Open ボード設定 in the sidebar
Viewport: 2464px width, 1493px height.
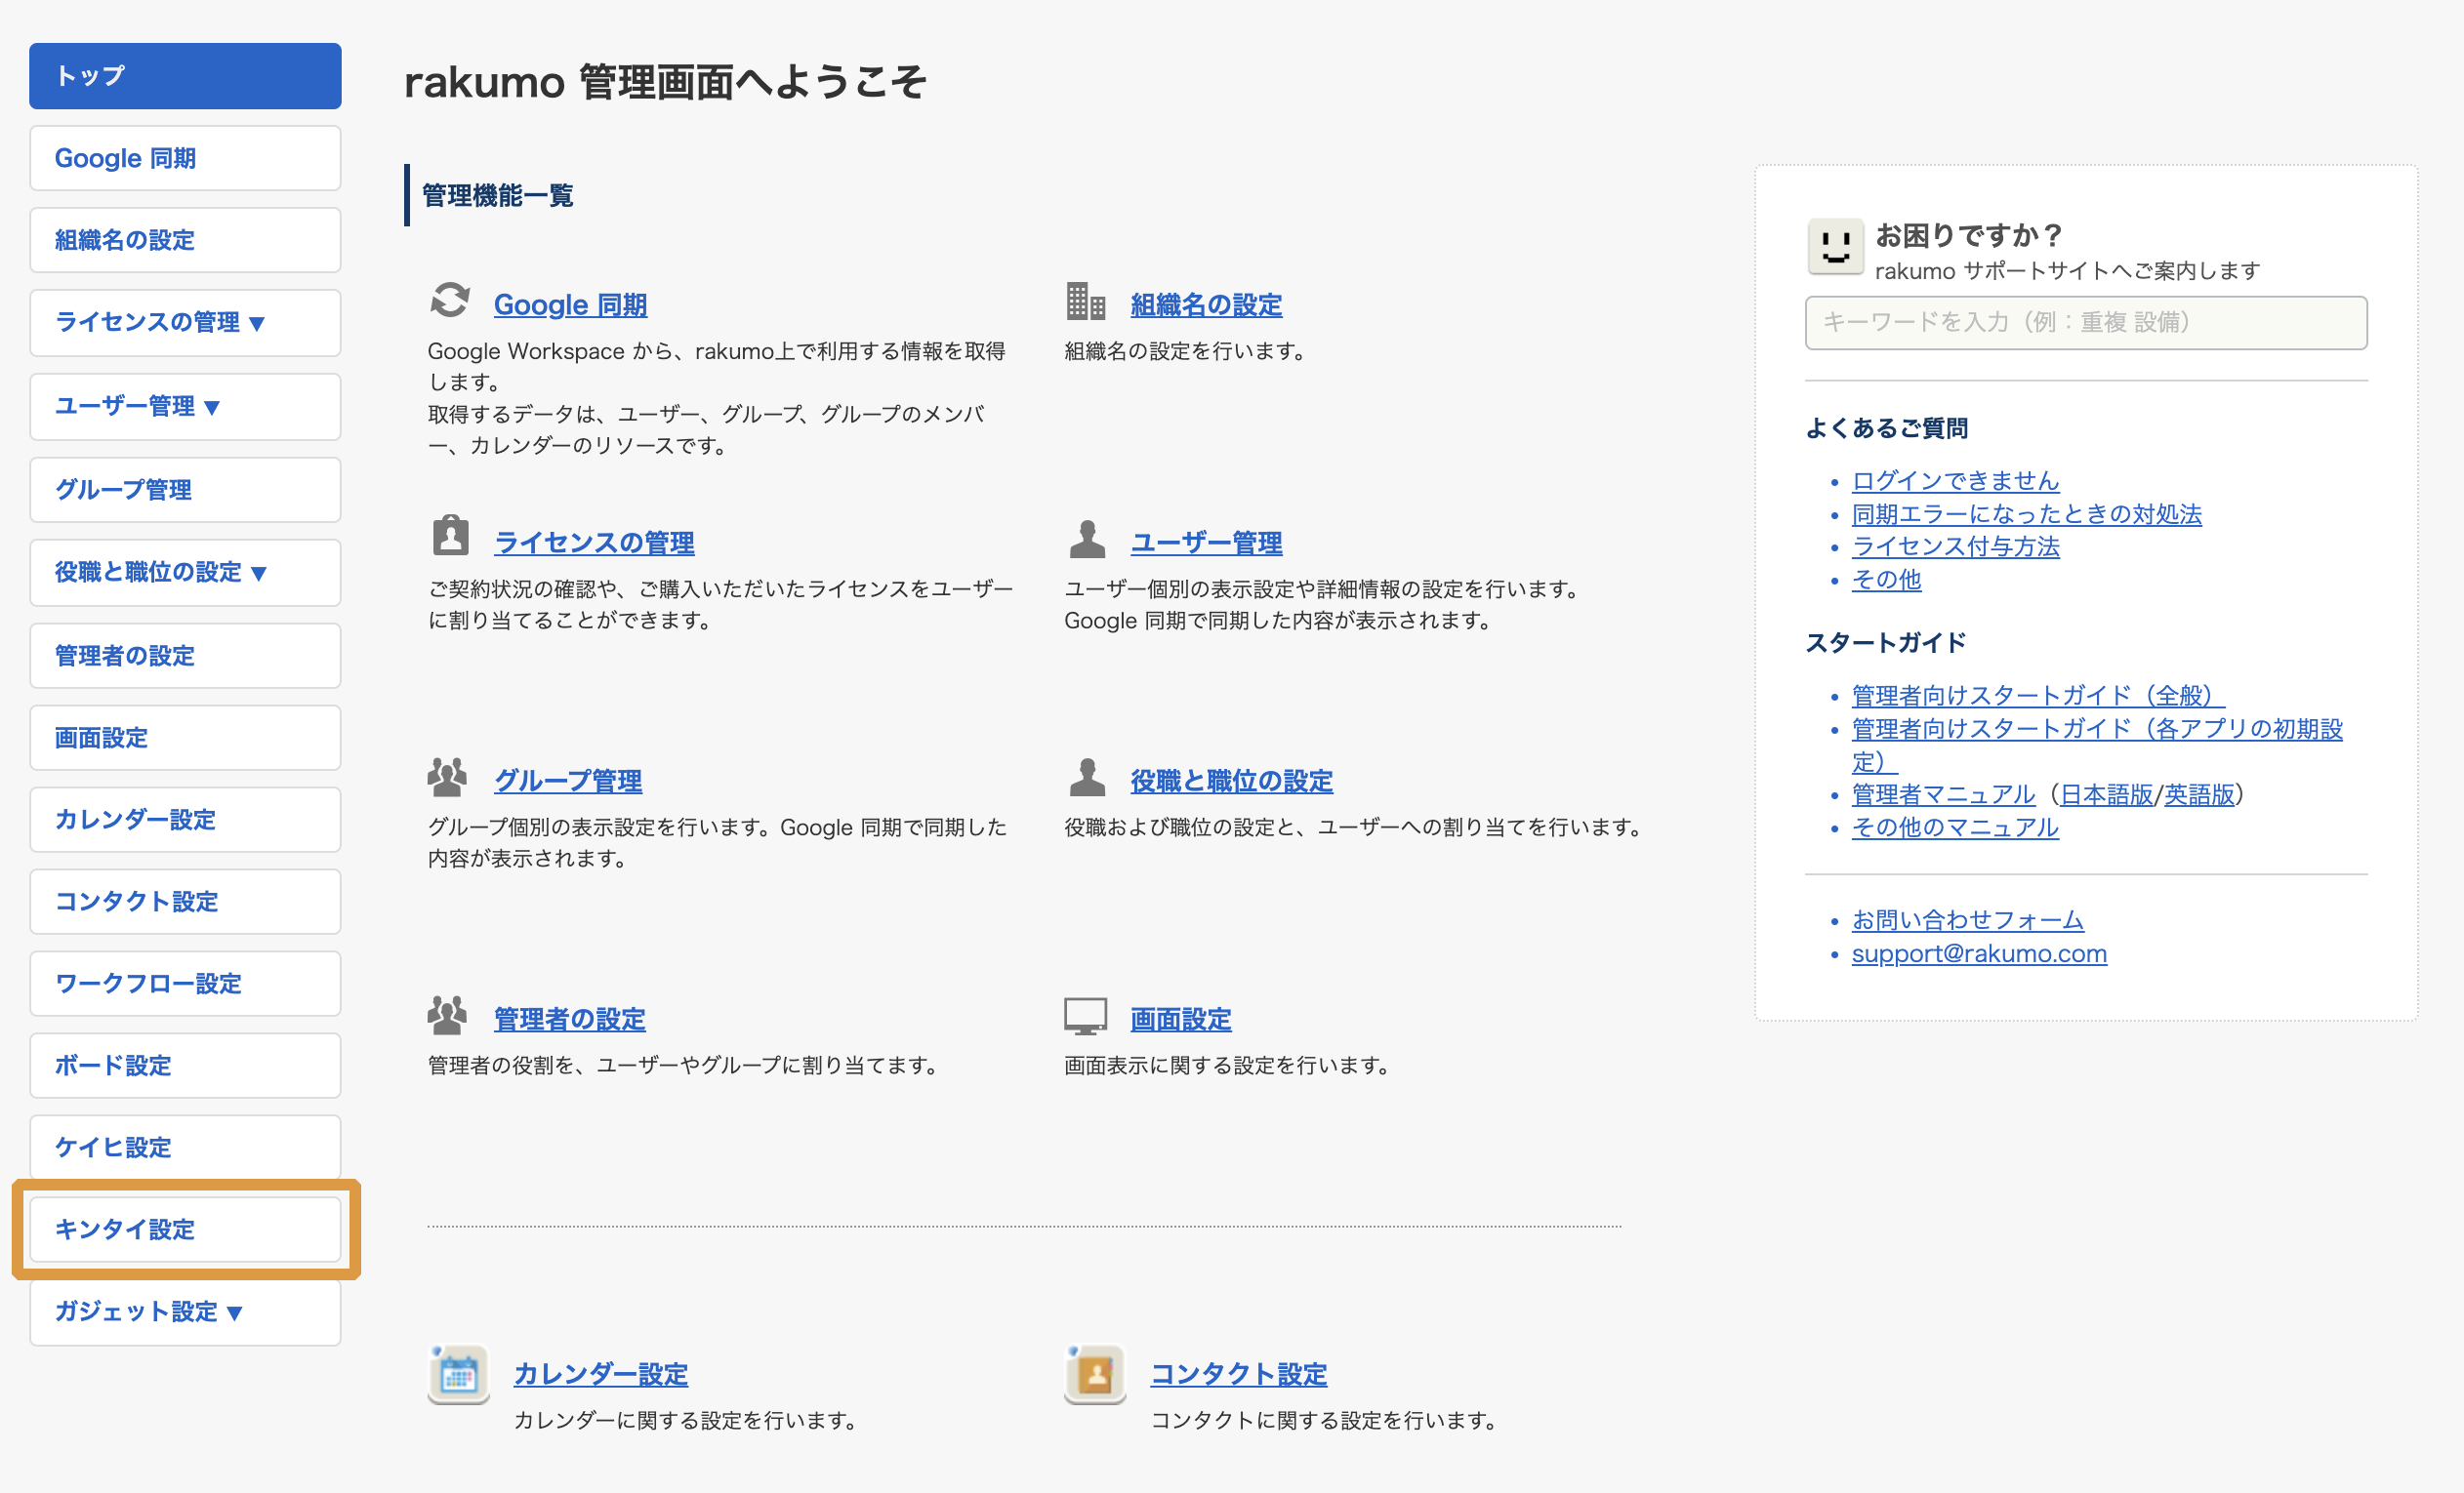click(185, 1066)
